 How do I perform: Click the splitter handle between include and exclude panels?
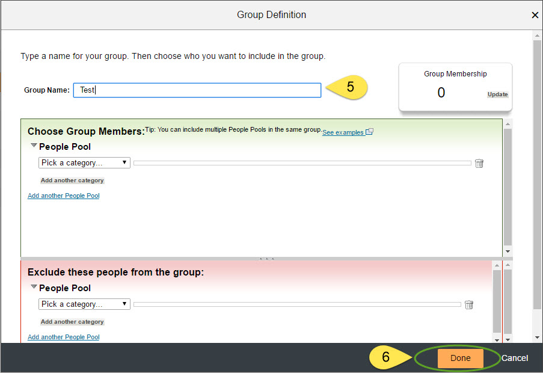(x=266, y=259)
